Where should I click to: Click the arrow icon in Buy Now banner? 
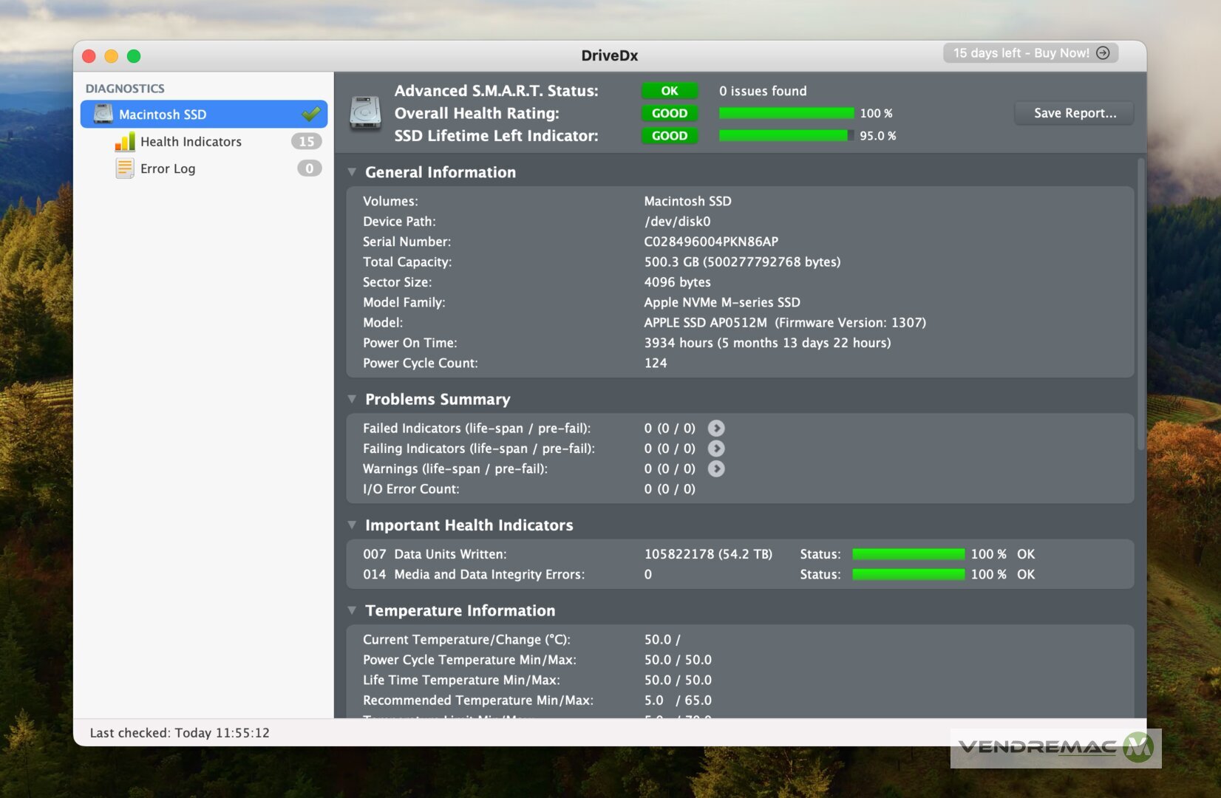(1103, 53)
